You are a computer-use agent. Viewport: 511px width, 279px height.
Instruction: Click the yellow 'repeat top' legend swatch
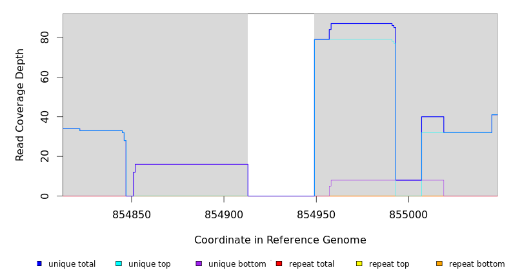click(359, 263)
